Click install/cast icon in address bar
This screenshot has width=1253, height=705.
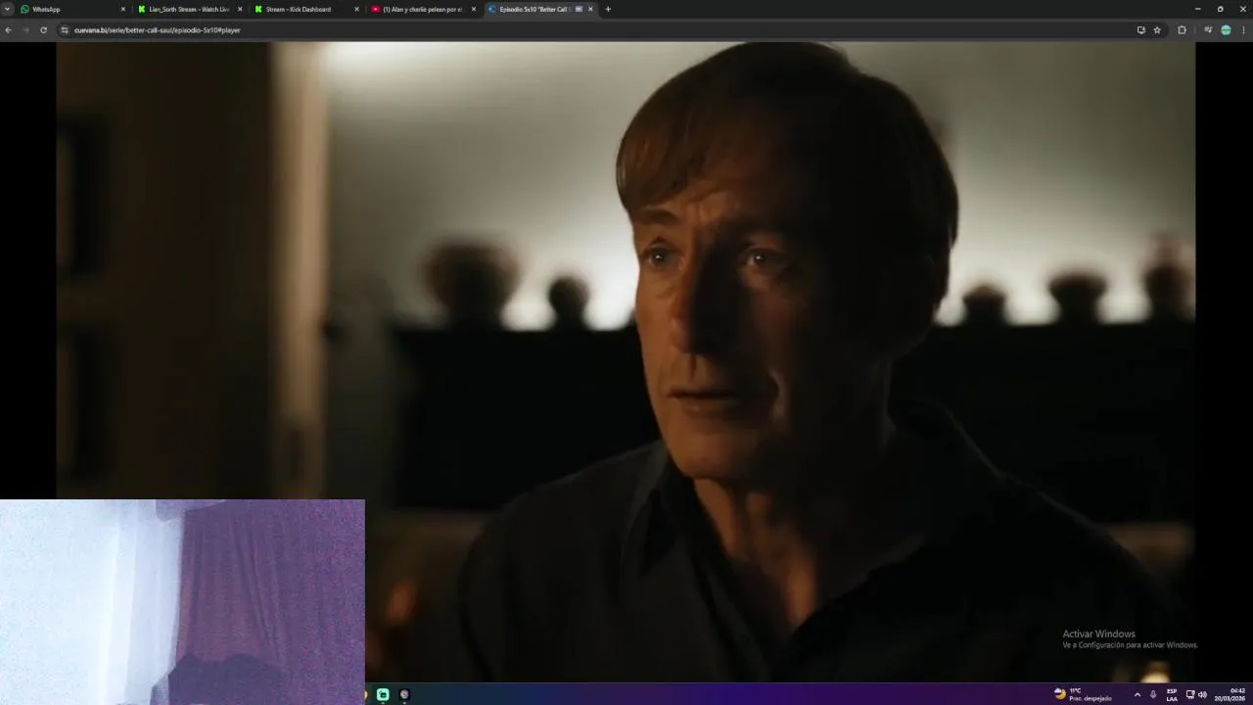1140,30
